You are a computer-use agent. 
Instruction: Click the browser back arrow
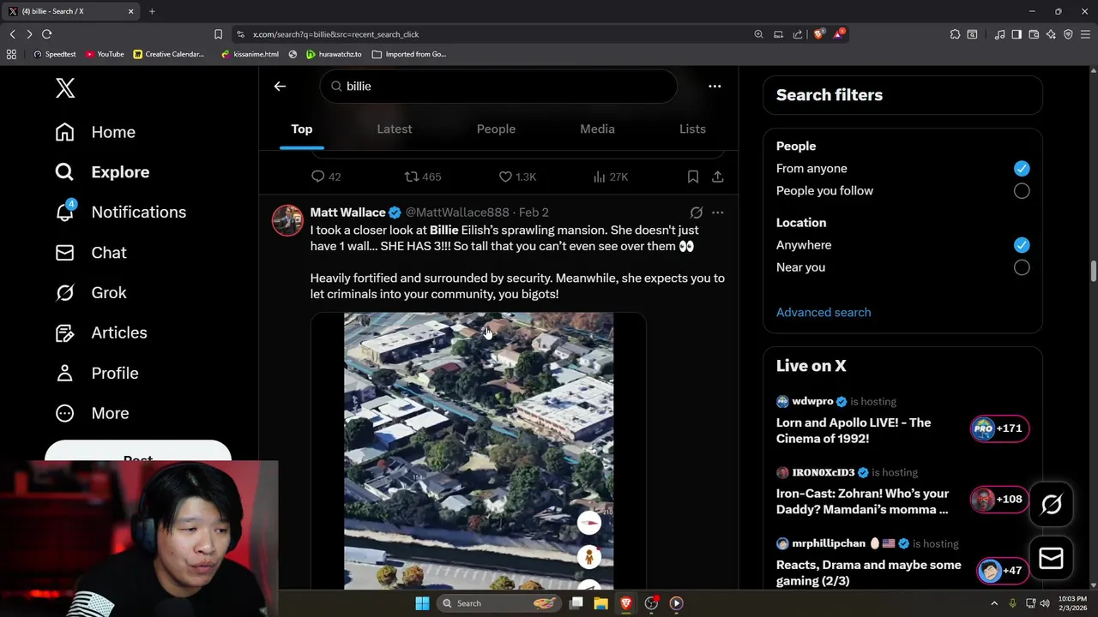coord(12,34)
